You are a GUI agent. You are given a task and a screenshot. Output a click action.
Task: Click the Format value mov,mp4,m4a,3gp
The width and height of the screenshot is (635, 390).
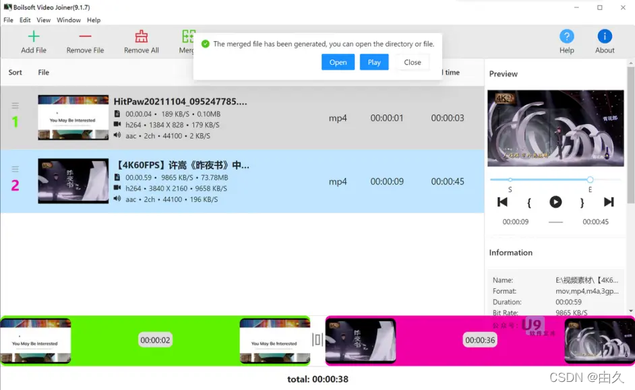pos(587,291)
